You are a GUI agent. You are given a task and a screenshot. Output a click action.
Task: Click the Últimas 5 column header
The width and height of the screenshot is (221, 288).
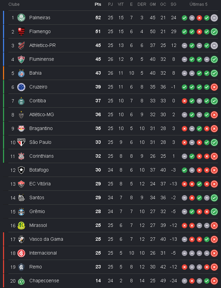point(198,4)
